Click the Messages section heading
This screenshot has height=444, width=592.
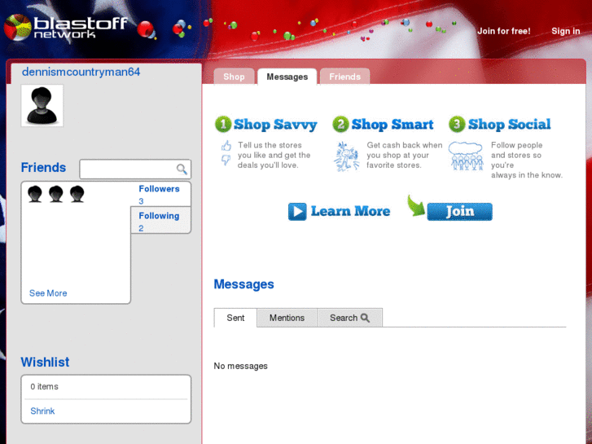(x=244, y=284)
